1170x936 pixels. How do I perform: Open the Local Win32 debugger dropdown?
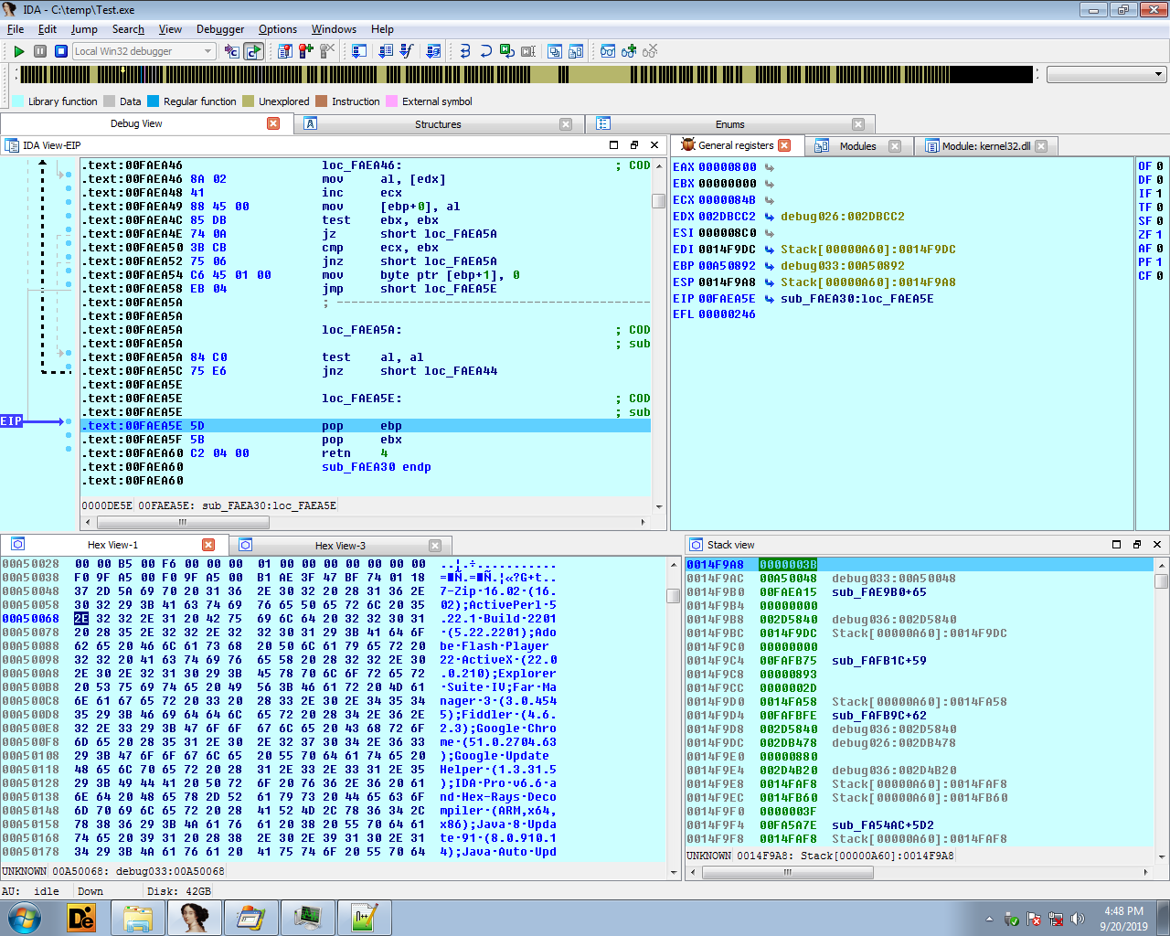coord(208,51)
